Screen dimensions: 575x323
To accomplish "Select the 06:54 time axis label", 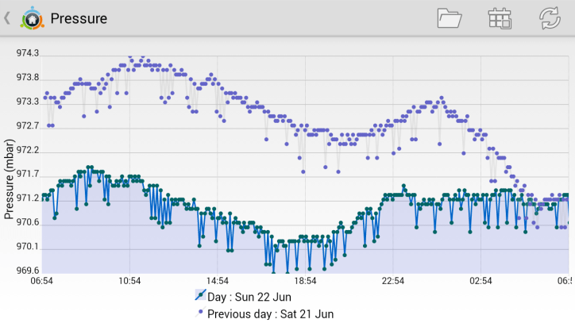I will [42, 281].
